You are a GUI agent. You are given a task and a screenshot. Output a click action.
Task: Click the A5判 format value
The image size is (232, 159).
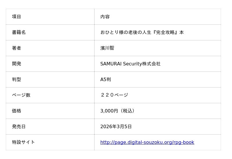[106, 80]
